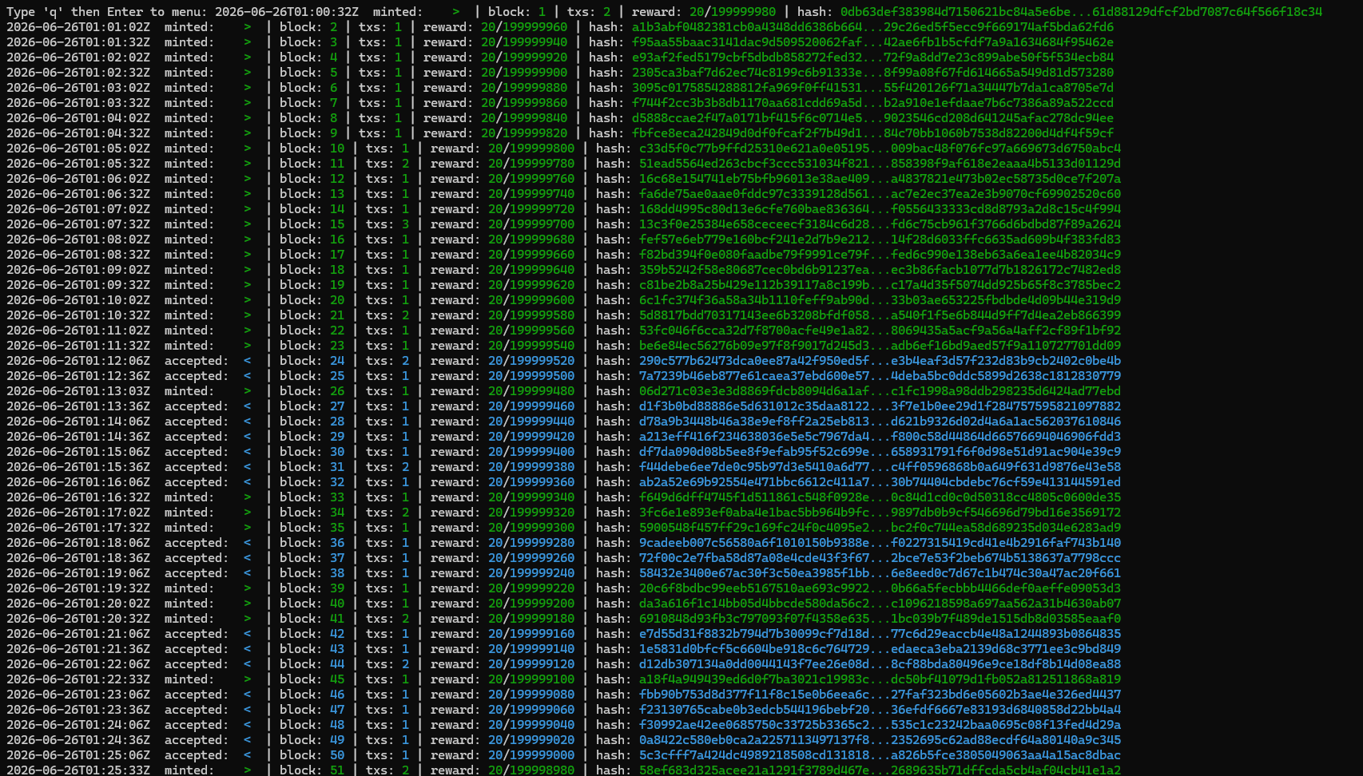Click hash starting 53fc046f6cca32d7
1363x776 pixels.
880,331
